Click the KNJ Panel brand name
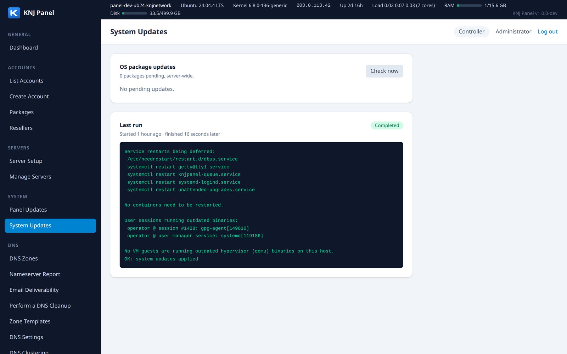567x354 pixels. click(39, 13)
